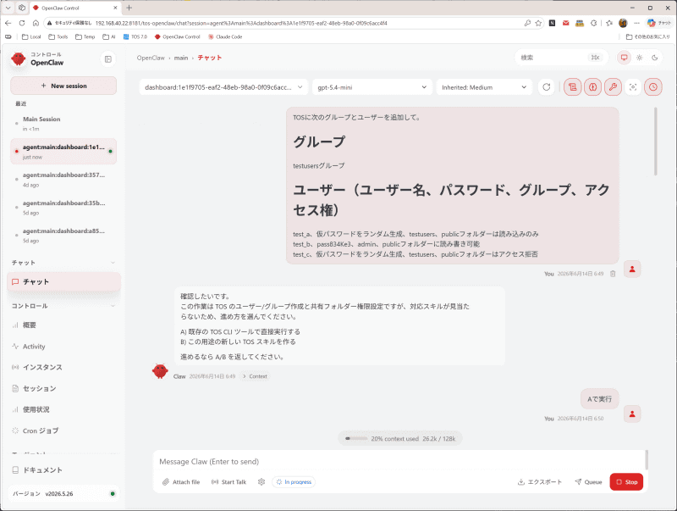
Task: Click the context usage progress bar
Action: tap(356, 438)
